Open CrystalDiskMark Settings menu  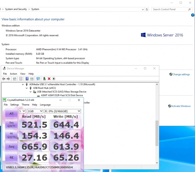click(x=15, y=105)
